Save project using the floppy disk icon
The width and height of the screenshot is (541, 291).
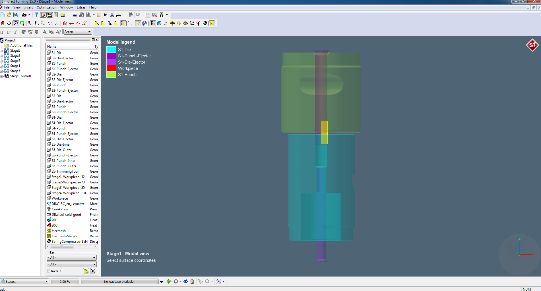click(16, 15)
